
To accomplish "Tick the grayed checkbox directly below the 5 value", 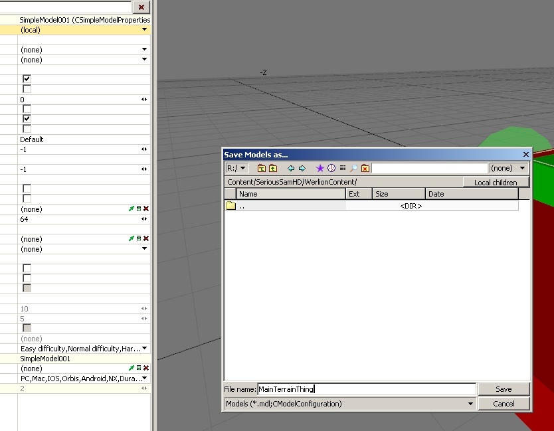I will pos(27,328).
